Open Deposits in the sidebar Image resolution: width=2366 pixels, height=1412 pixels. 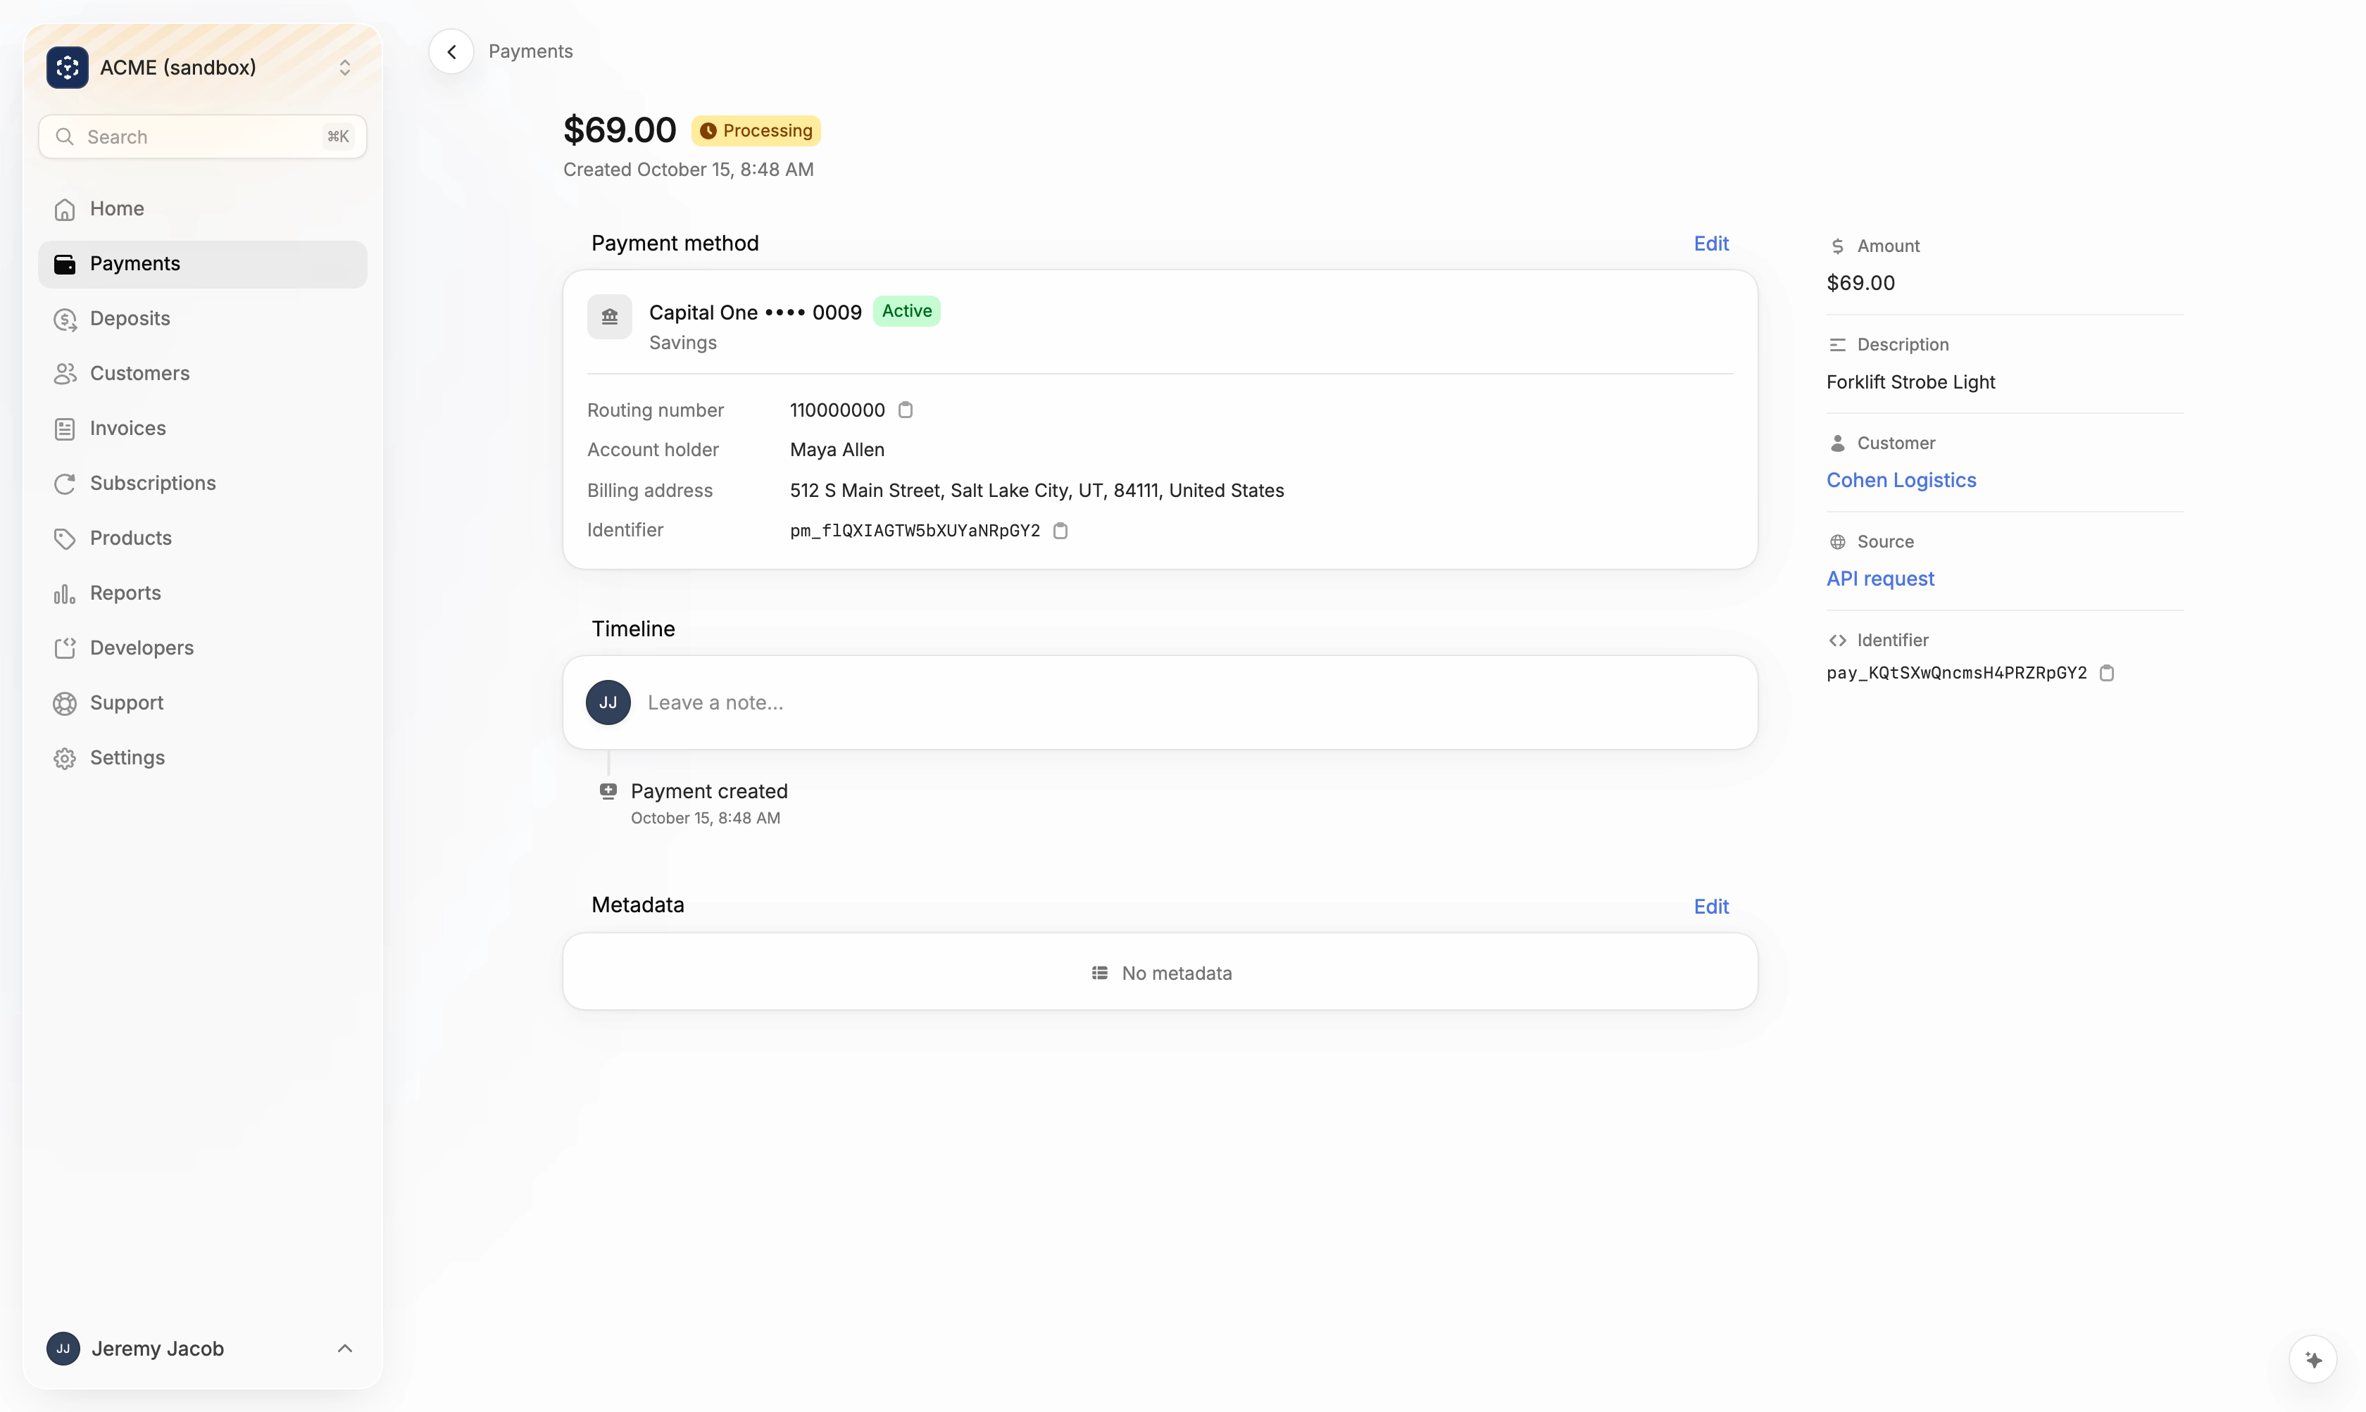click(x=203, y=319)
